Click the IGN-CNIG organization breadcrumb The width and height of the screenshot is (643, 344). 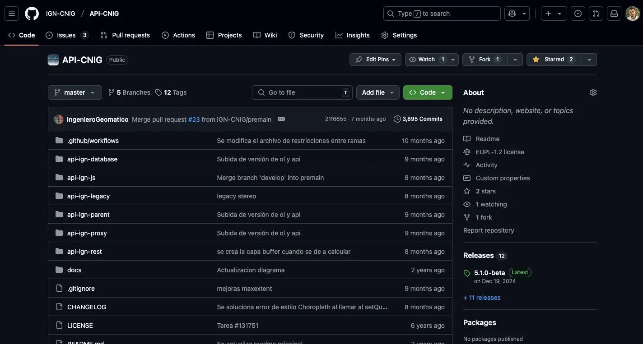pyautogui.click(x=61, y=14)
